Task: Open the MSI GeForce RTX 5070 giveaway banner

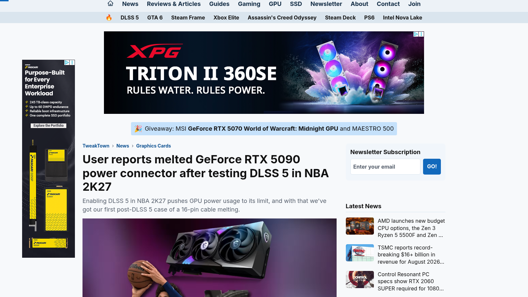Action: click(264, 129)
